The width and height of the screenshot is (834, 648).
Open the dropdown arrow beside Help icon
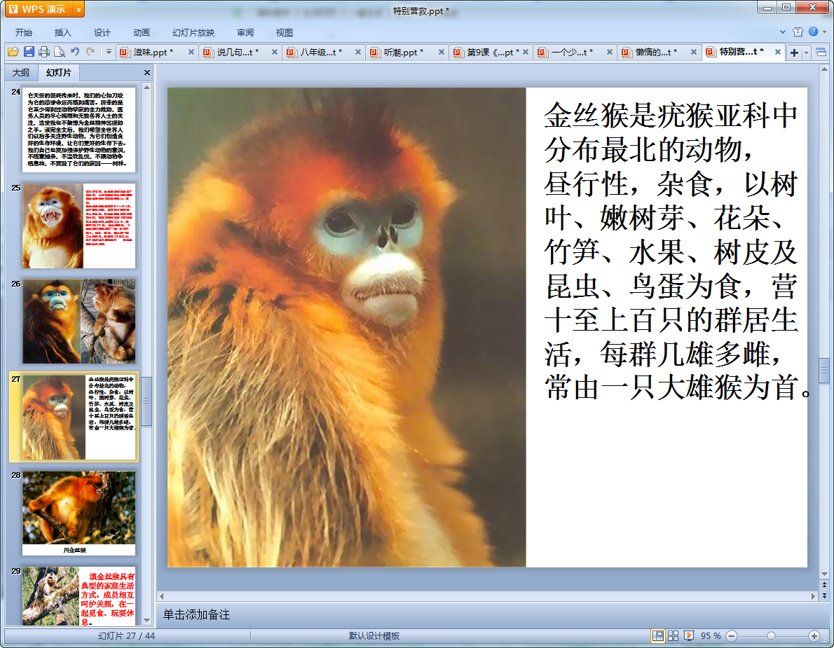pyautogui.click(x=824, y=32)
